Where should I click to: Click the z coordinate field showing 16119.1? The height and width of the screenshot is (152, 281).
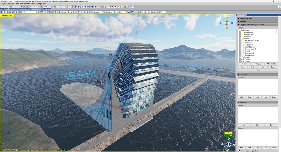pyautogui.click(x=60, y=7)
